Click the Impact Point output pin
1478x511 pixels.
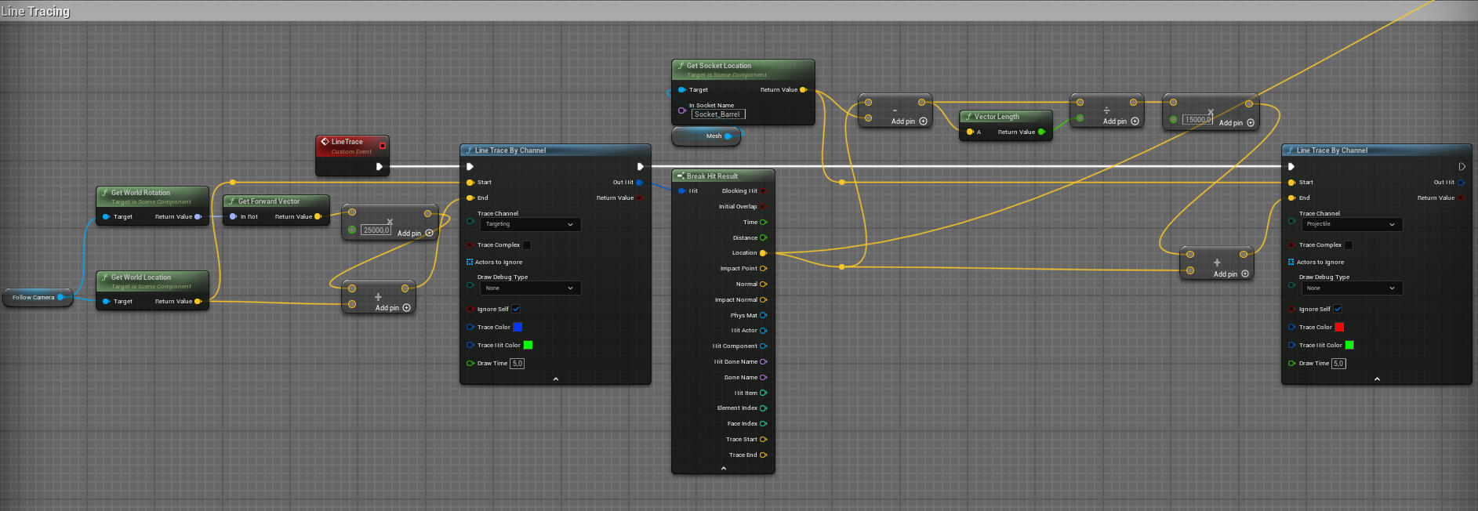point(763,269)
